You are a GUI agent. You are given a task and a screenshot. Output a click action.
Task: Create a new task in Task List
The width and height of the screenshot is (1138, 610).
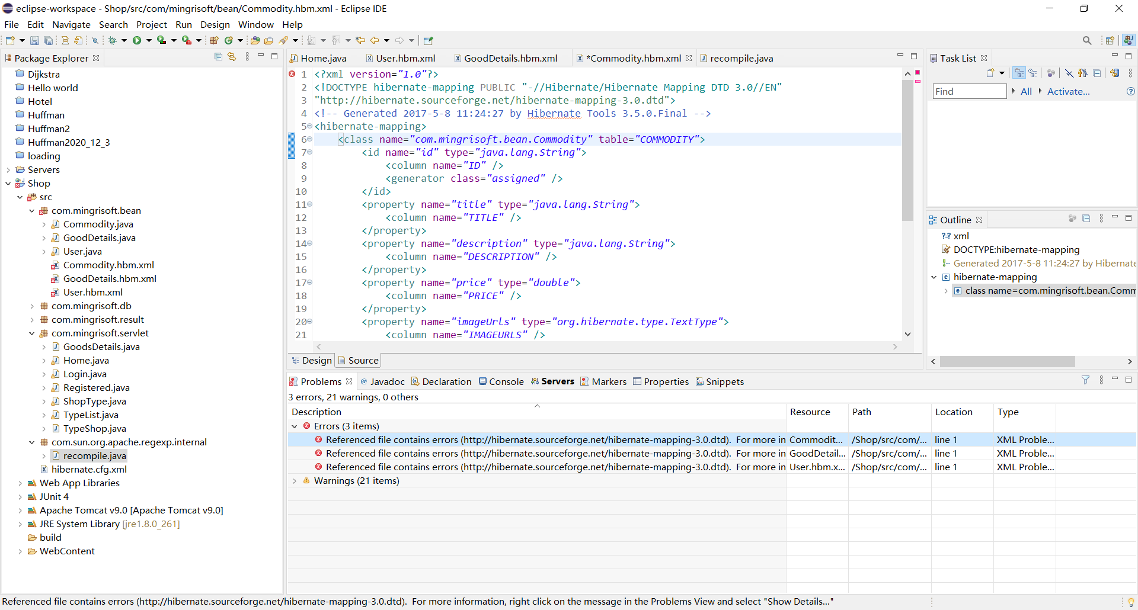[990, 73]
